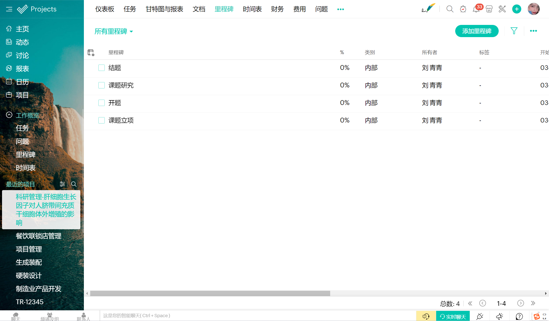Check the 结题 milestone checkbox

click(101, 68)
